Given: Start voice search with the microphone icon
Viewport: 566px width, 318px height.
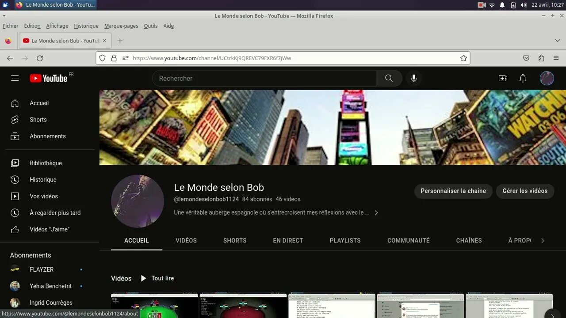Looking at the screenshot, I should coord(413,78).
